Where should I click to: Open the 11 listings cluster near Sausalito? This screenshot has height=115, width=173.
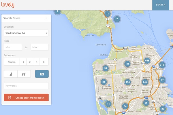pyautogui.click(x=108, y=14)
